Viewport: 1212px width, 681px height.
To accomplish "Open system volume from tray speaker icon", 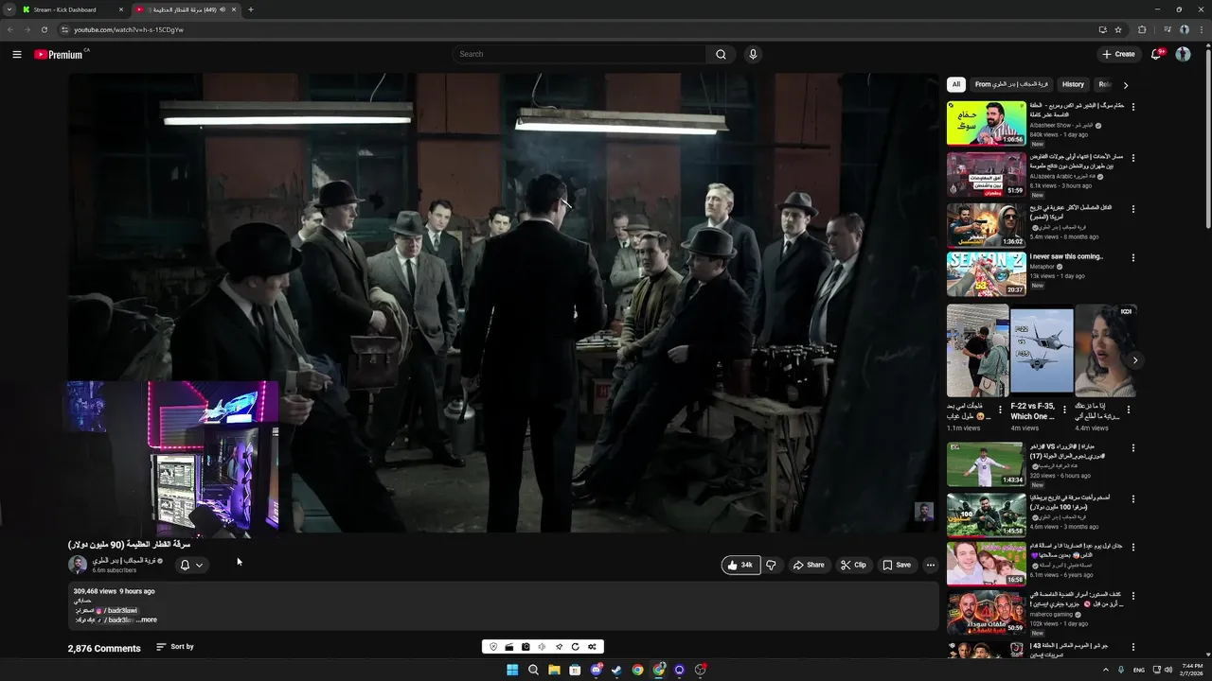I will tap(1167, 670).
